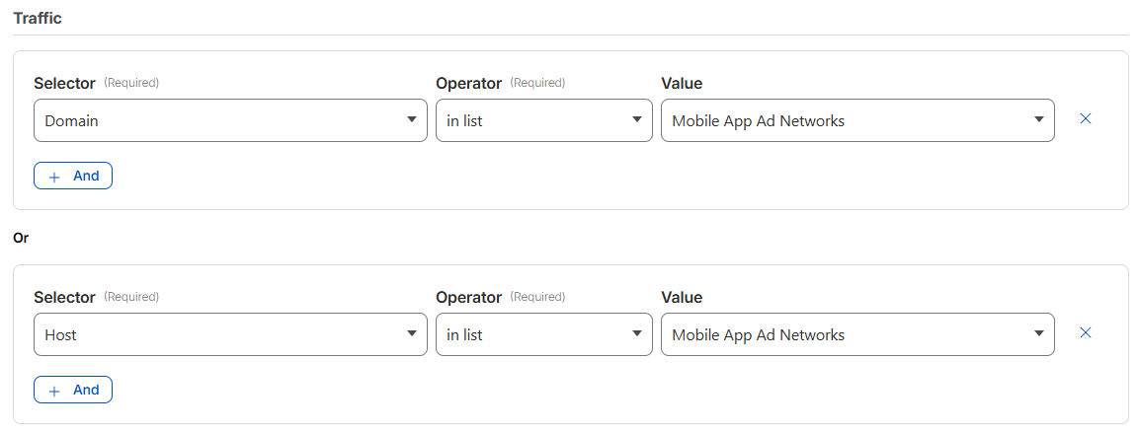Open Value dropdown beside the Host selector
The width and height of the screenshot is (1139, 432).
856,334
